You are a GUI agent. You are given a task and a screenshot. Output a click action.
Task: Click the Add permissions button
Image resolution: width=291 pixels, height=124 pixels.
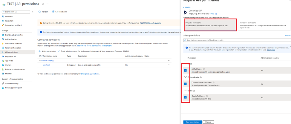(x=193, y=122)
